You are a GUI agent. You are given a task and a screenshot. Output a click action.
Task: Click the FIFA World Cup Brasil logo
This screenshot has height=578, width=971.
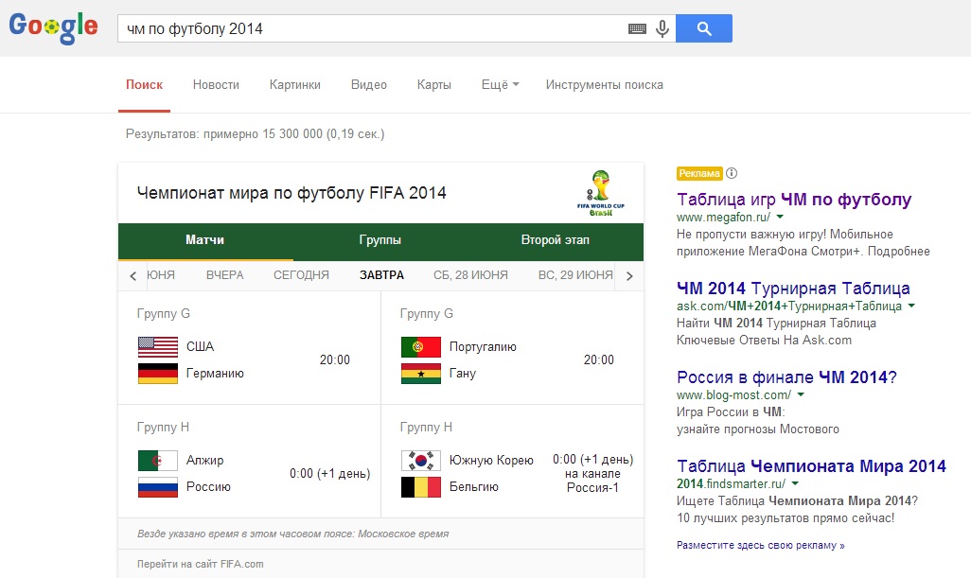click(x=599, y=193)
